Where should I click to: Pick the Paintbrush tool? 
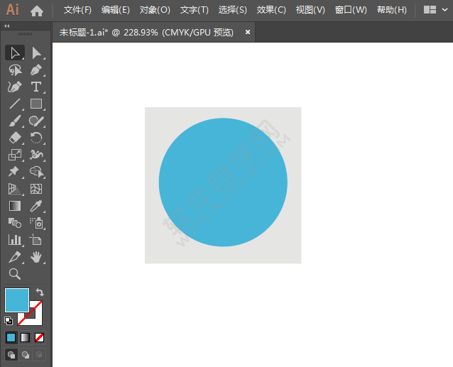[15, 121]
